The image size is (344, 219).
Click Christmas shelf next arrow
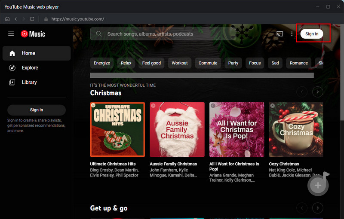pos(318,92)
